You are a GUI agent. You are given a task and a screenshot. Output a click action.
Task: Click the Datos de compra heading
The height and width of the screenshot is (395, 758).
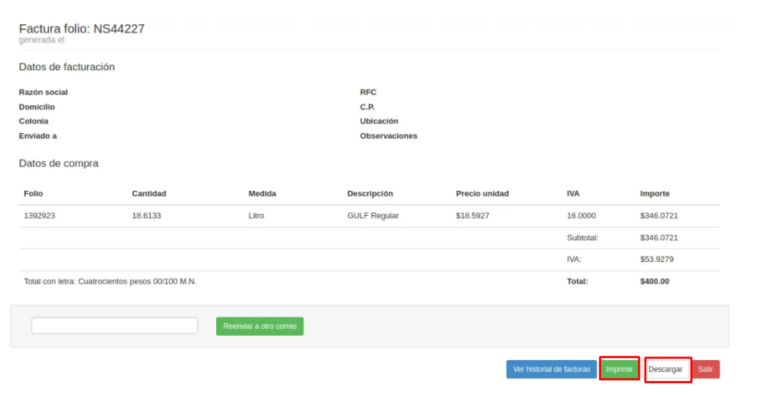click(58, 163)
